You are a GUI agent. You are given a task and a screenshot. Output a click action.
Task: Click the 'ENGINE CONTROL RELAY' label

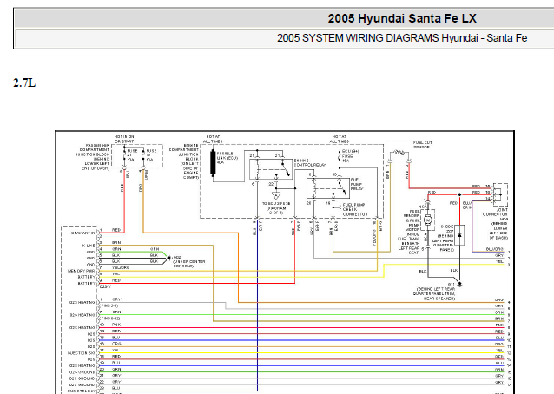click(310, 163)
